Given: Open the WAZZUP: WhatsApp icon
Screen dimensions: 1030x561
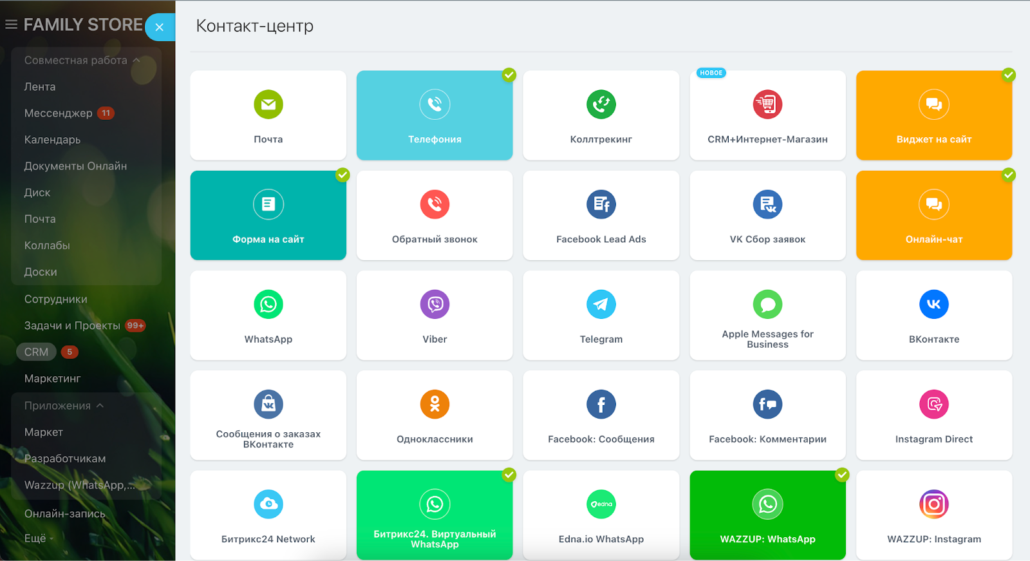Looking at the screenshot, I should tap(767, 504).
